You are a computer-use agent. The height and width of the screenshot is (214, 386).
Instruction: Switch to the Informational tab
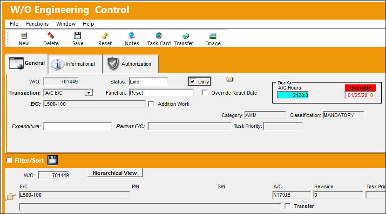point(75,64)
